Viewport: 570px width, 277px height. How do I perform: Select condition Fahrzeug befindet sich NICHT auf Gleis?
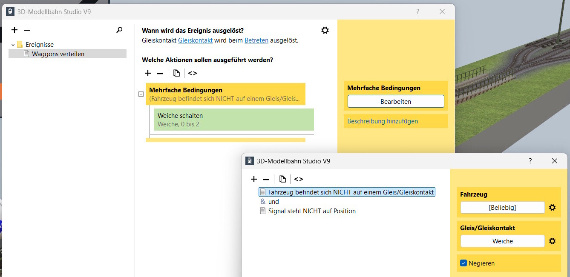pyautogui.click(x=347, y=192)
